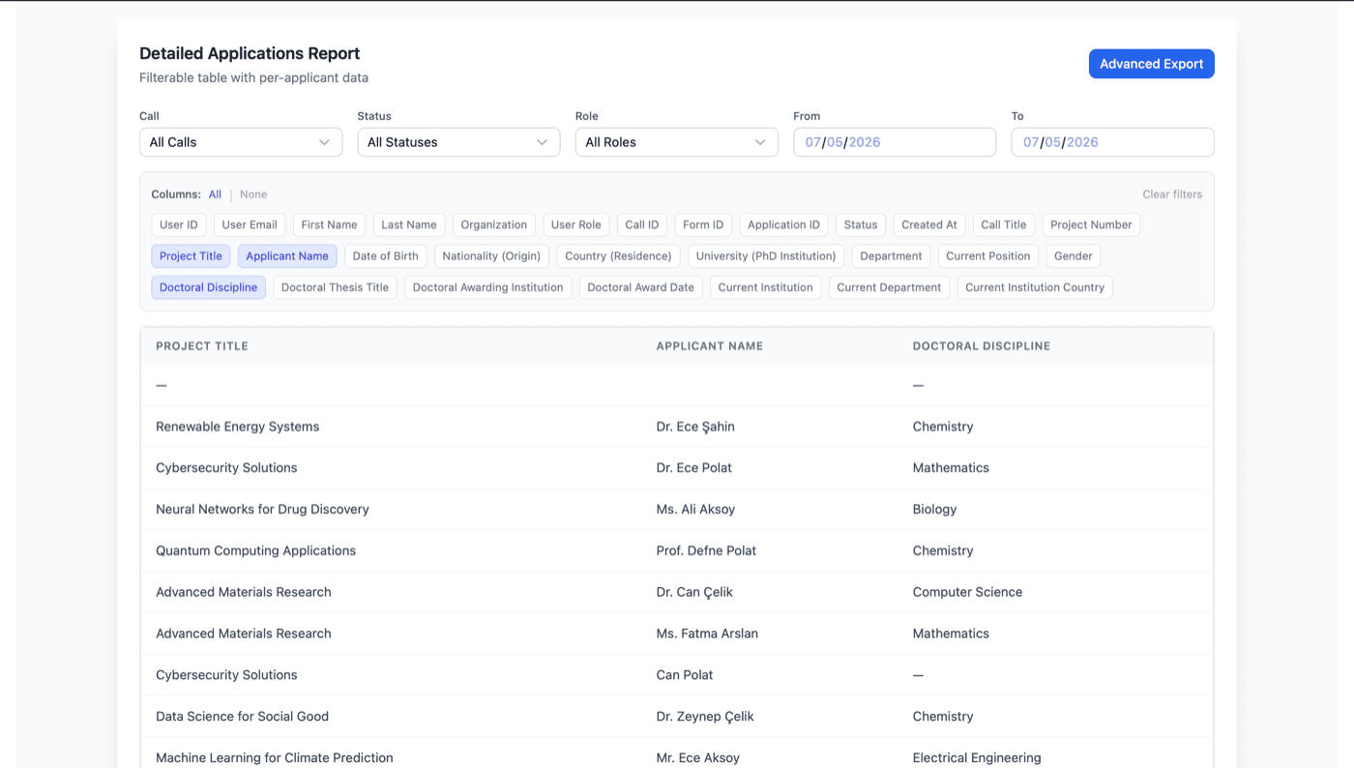Click applicant Prof. Defne Polat
The image size is (1354, 768).
(706, 551)
